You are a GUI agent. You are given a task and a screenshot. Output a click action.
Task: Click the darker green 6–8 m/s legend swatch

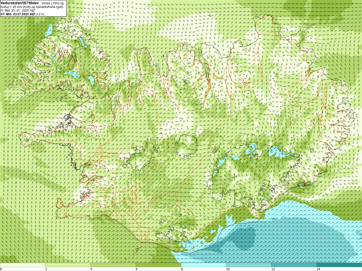[x=158, y=265]
